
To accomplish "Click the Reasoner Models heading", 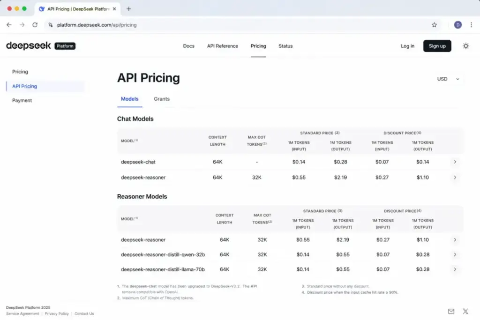I will point(142,196).
